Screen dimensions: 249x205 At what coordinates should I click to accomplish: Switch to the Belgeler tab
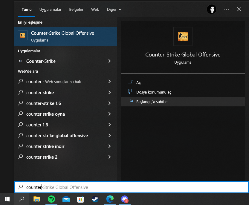pos(76,10)
